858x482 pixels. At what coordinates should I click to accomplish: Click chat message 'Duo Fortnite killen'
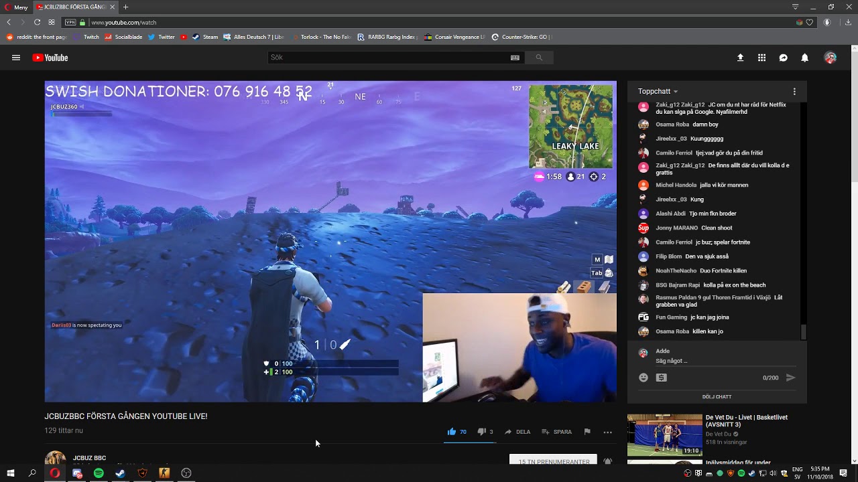[x=723, y=270]
